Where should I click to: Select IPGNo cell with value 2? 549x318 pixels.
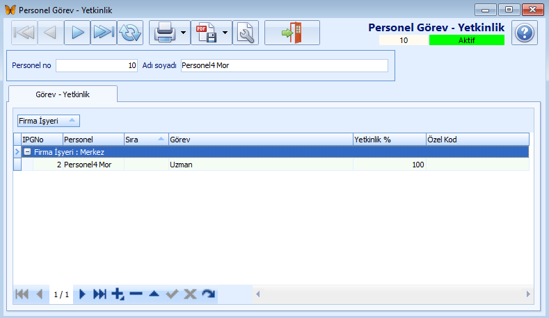48,165
